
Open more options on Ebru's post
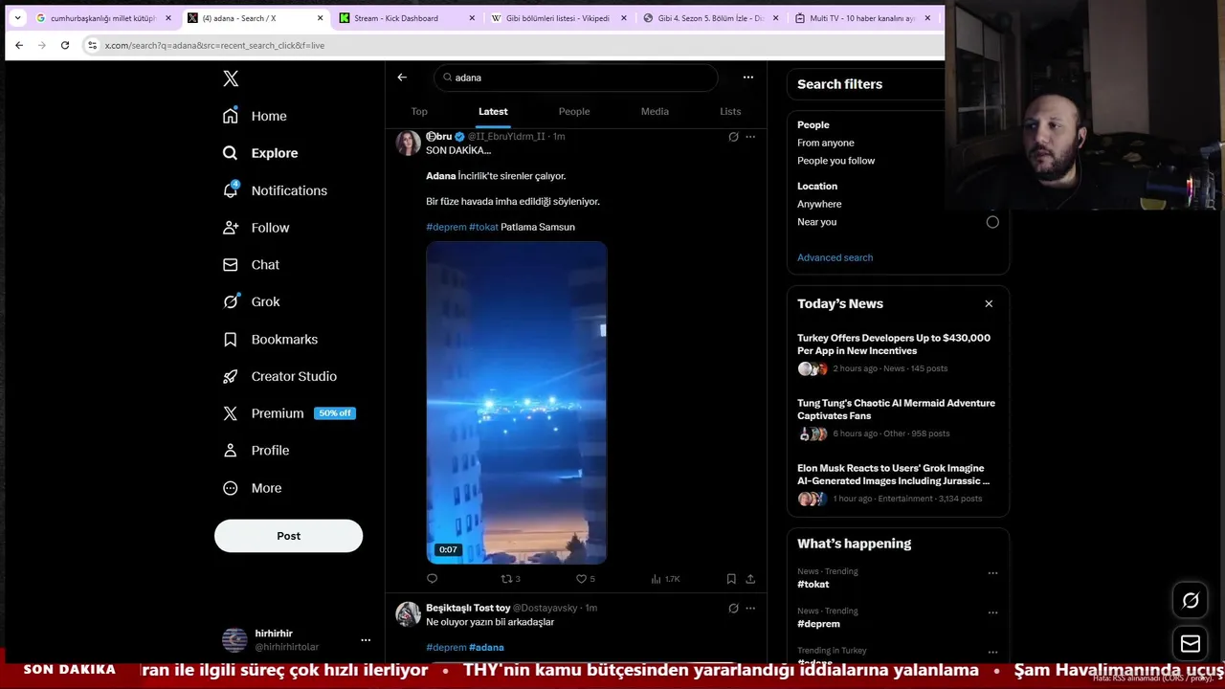750,137
